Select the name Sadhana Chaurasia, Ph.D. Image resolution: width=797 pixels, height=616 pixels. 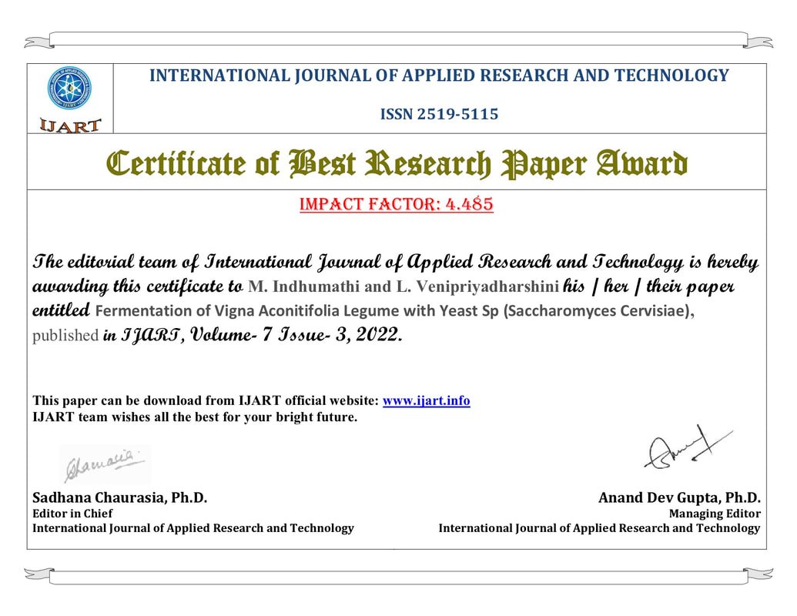pos(120,497)
